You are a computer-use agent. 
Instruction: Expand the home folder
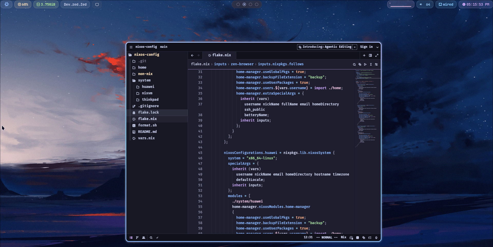143,67
